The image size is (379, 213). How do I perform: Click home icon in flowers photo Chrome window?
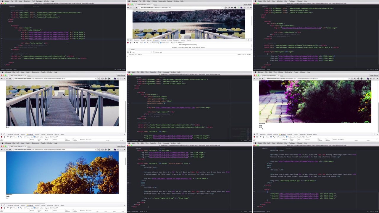pos(263,78)
